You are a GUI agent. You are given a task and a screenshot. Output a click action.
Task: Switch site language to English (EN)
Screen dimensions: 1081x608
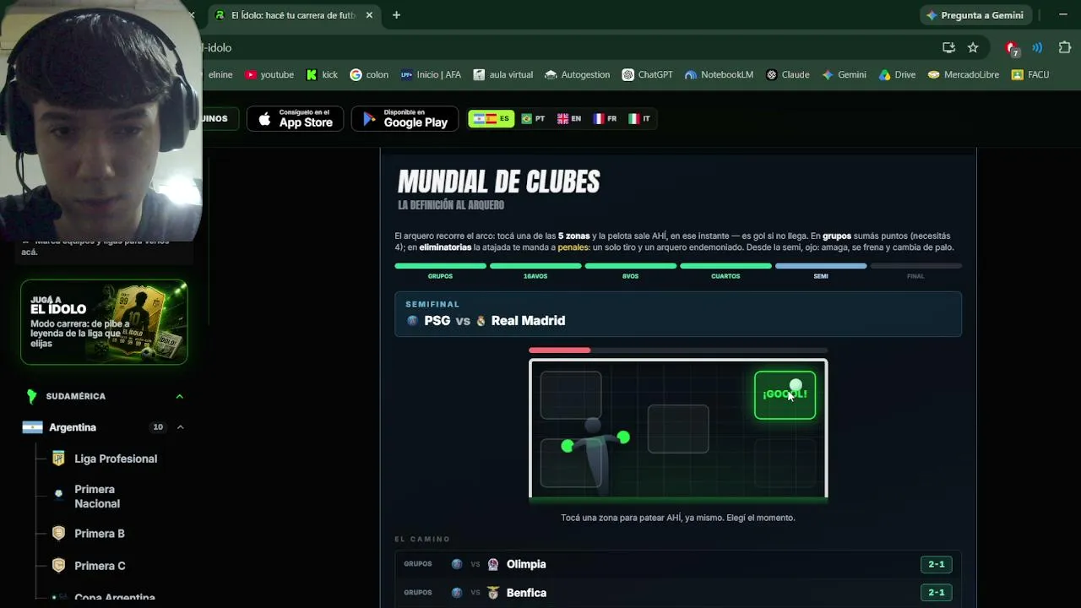point(569,119)
